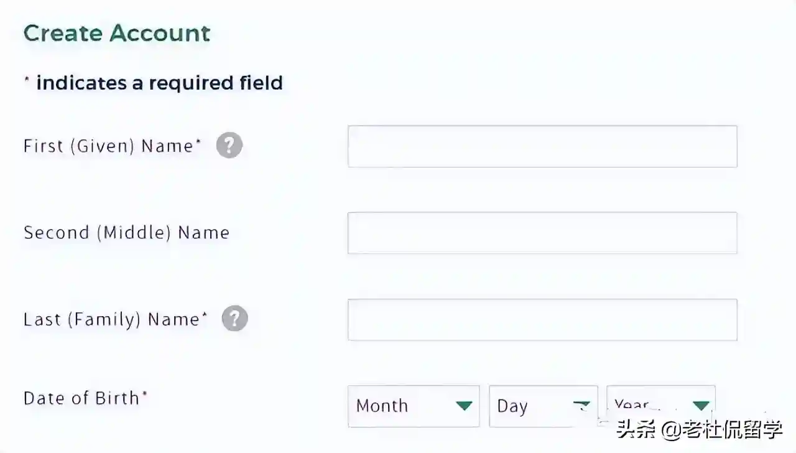Click the Month dropdown's green arrow
This screenshot has height=453, width=796.
464,406
